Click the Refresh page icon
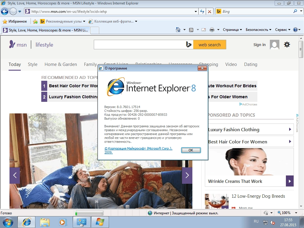This screenshot has width=304, height=228. point(202,12)
